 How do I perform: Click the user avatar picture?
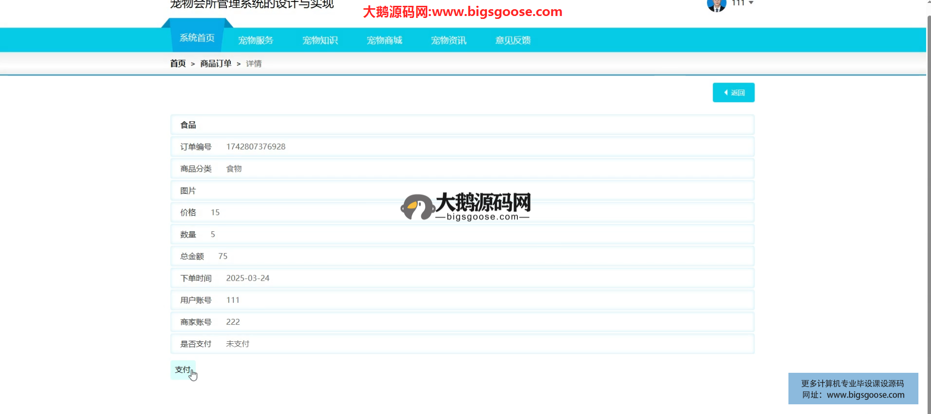coord(716,5)
